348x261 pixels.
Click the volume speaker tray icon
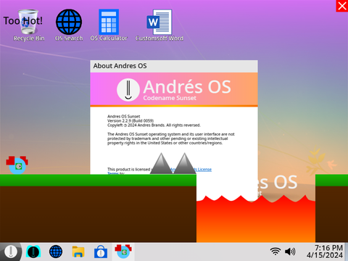(x=290, y=252)
